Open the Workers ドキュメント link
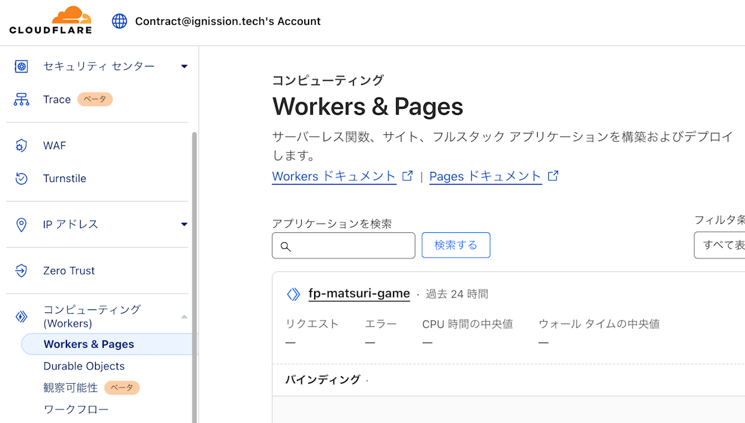The width and height of the screenshot is (745, 423). 334,176
